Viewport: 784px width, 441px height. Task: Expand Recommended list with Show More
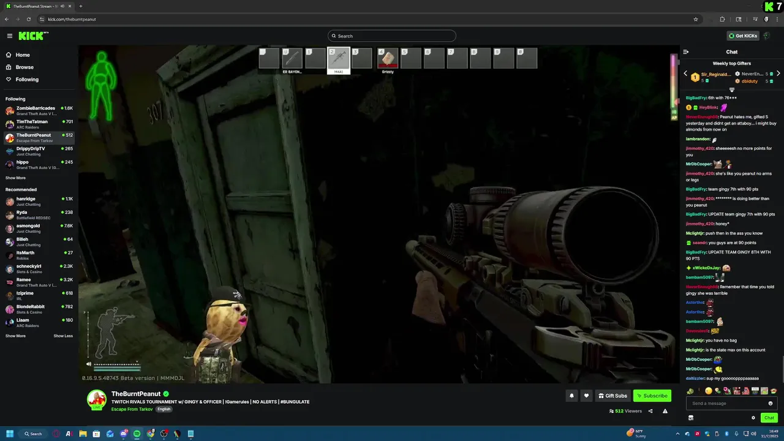(15, 336)
